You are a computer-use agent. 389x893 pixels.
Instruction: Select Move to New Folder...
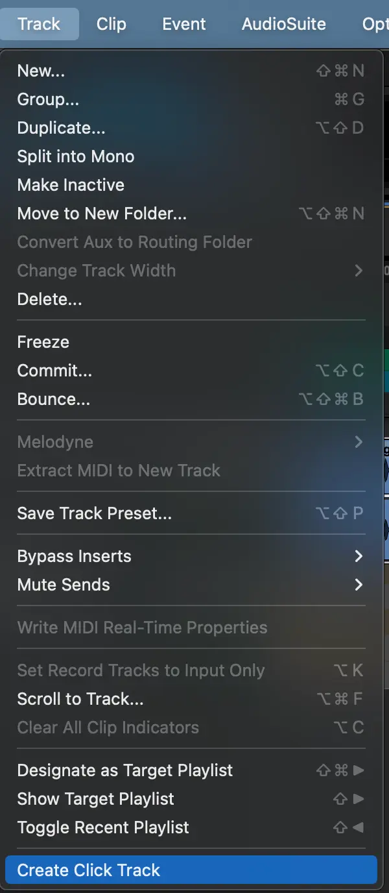[x=102, y=214]
